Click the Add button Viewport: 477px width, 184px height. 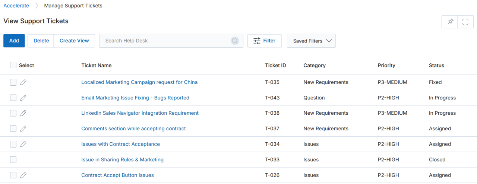(x=14, y=41)
